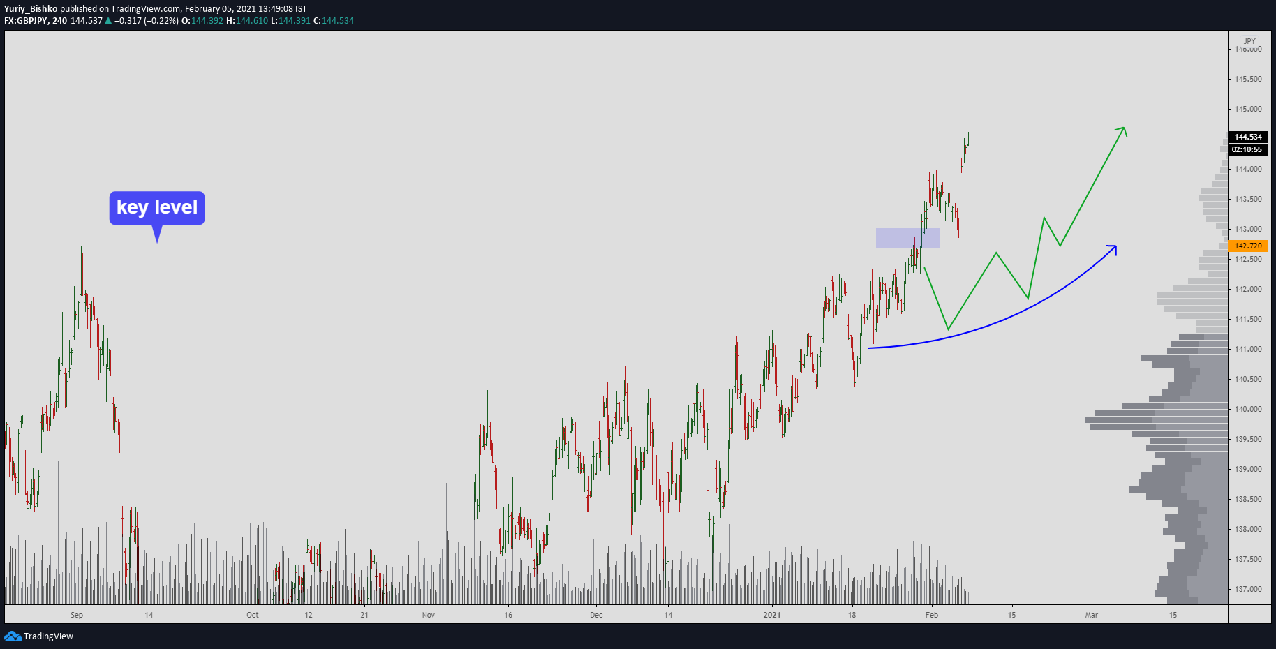Click the author name Yuriy_Bishko
1276x649 pixels.
pyautogui.click(x=31, y=9)
